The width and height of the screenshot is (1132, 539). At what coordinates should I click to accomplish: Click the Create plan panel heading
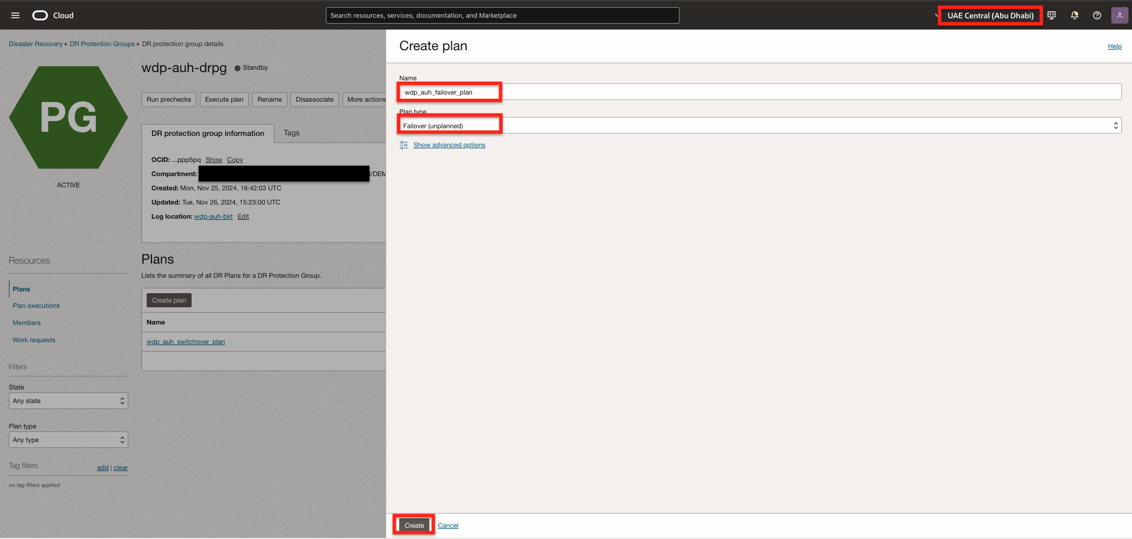coord(434,46)
